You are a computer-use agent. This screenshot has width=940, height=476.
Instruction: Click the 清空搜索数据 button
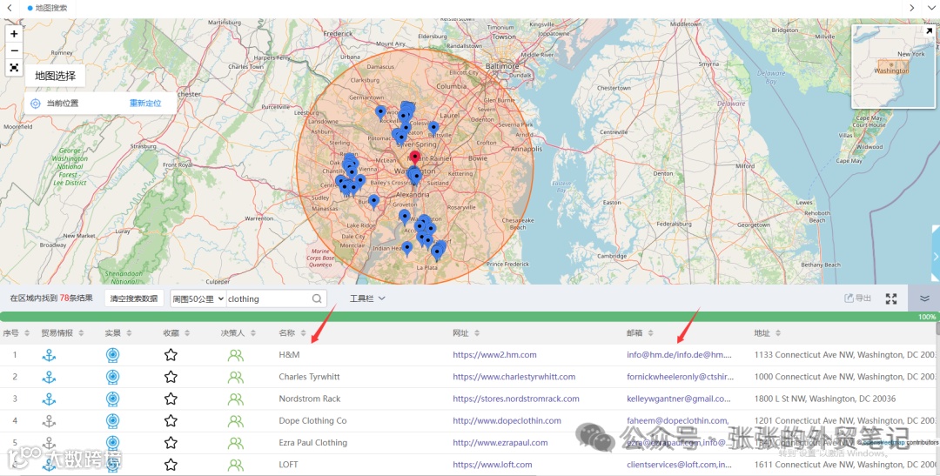click(134, 298)
